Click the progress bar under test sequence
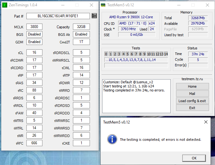 pos(136,65)
